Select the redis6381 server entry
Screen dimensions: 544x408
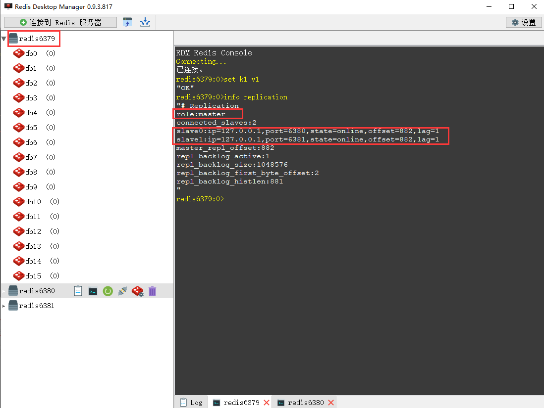click(x=32, y=306)
